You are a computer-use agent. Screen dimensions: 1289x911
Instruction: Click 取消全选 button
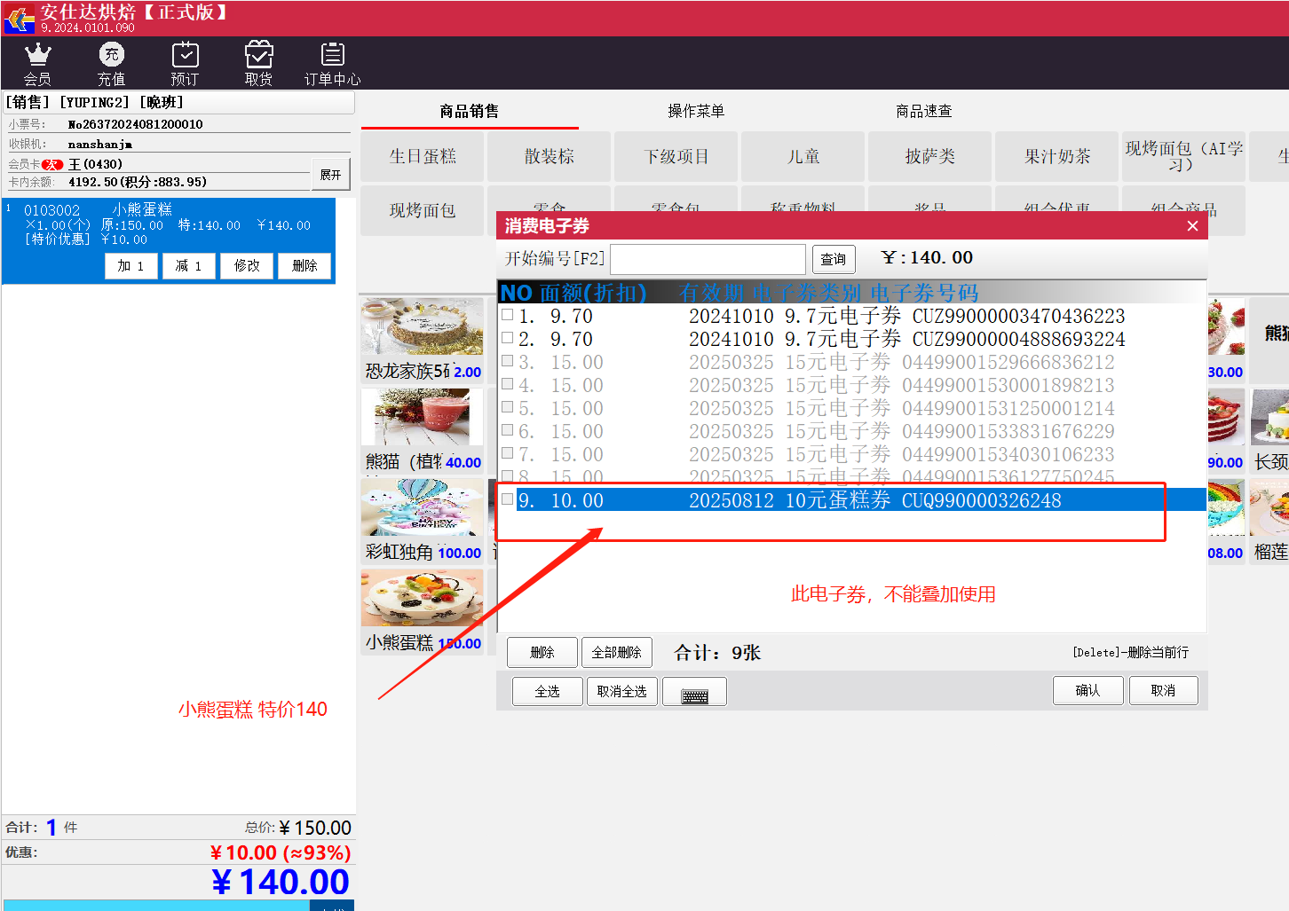(622, 691)
